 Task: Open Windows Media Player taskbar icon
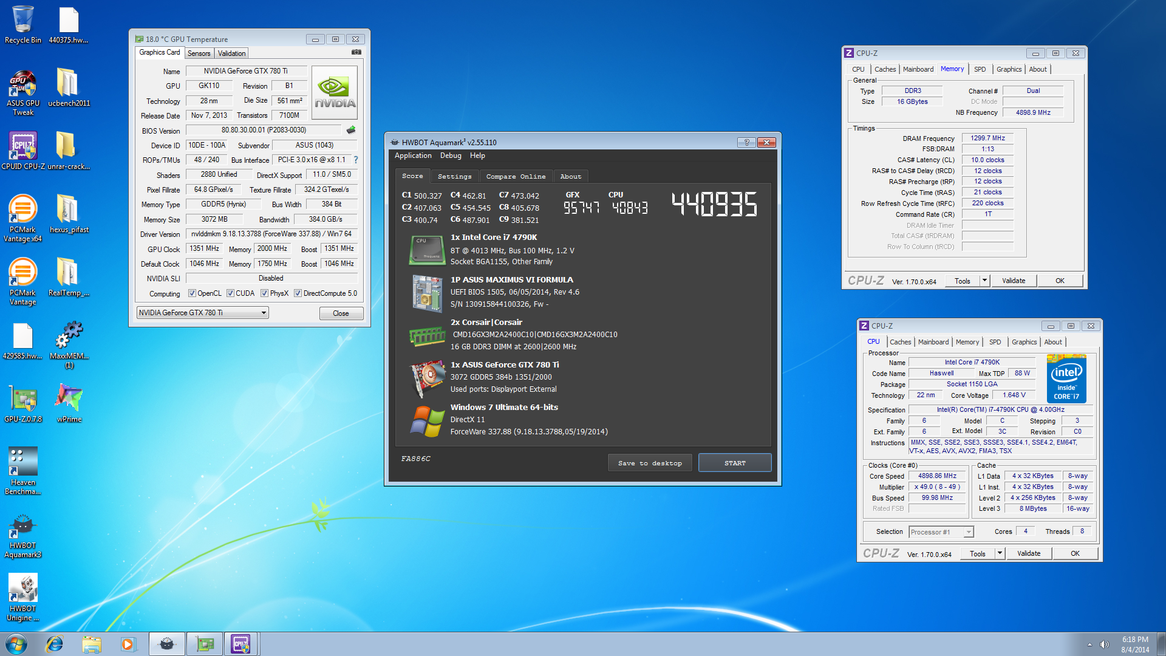(128, 644)
